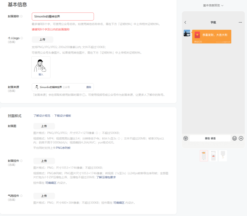Click 可编辑区 link under 气泡挂件

(x=119, y=203)
